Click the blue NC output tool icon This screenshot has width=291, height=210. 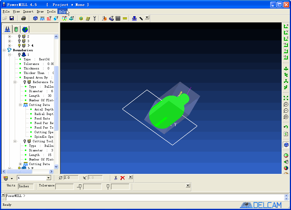[134, 18]
